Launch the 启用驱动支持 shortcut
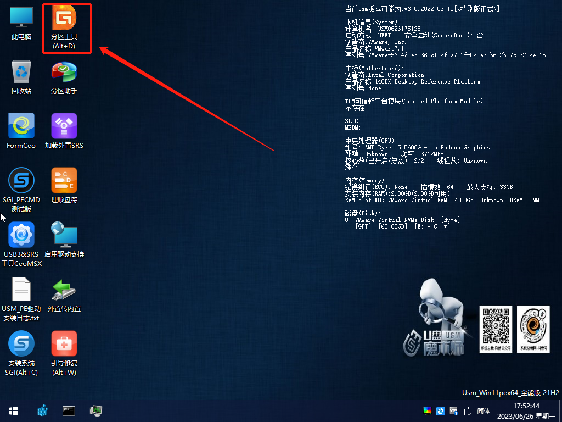Image resolution: width=562 pixels, height=422 pixels. [x=64, y=240]
